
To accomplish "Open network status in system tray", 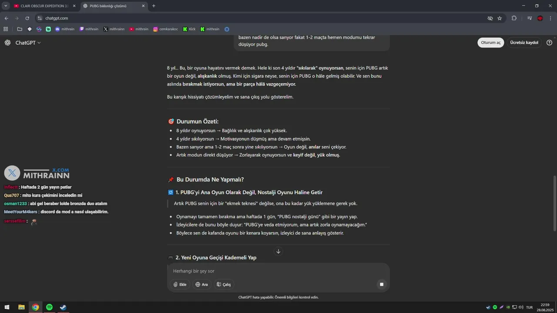I will [x=514, y=307].
